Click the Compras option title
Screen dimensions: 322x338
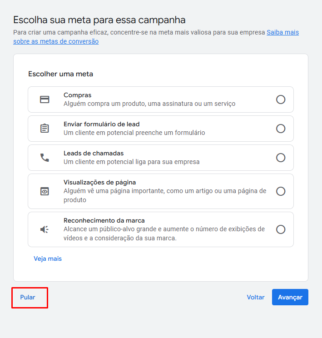(78, 95)
